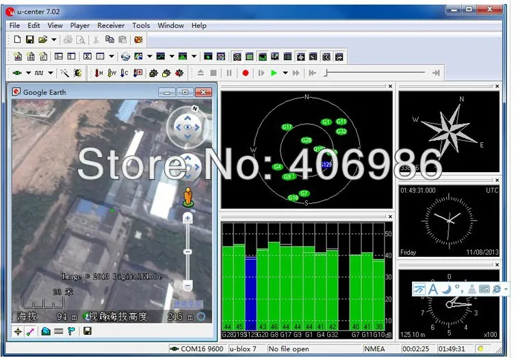Open the histogram view toolbar icon
The image size is (520, 358).
point(183,57)
